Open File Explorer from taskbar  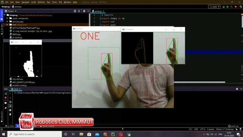(x=81, y=134)
